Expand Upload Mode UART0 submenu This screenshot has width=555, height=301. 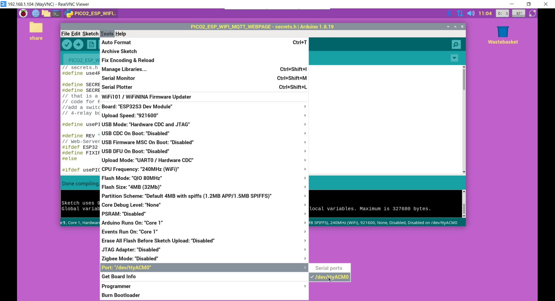click(204, 160)
